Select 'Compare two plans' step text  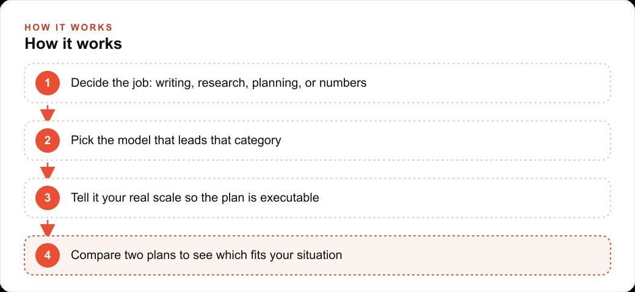pos(206,255)
